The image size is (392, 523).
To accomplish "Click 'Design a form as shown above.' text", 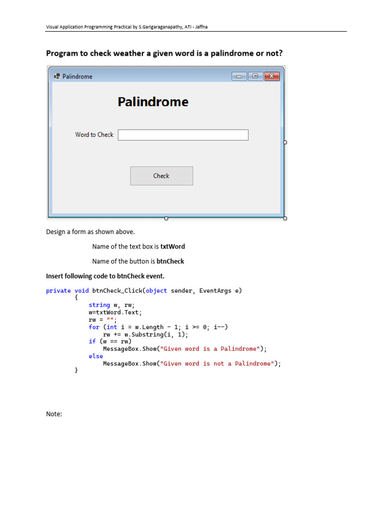I will [x=90, y=232].
